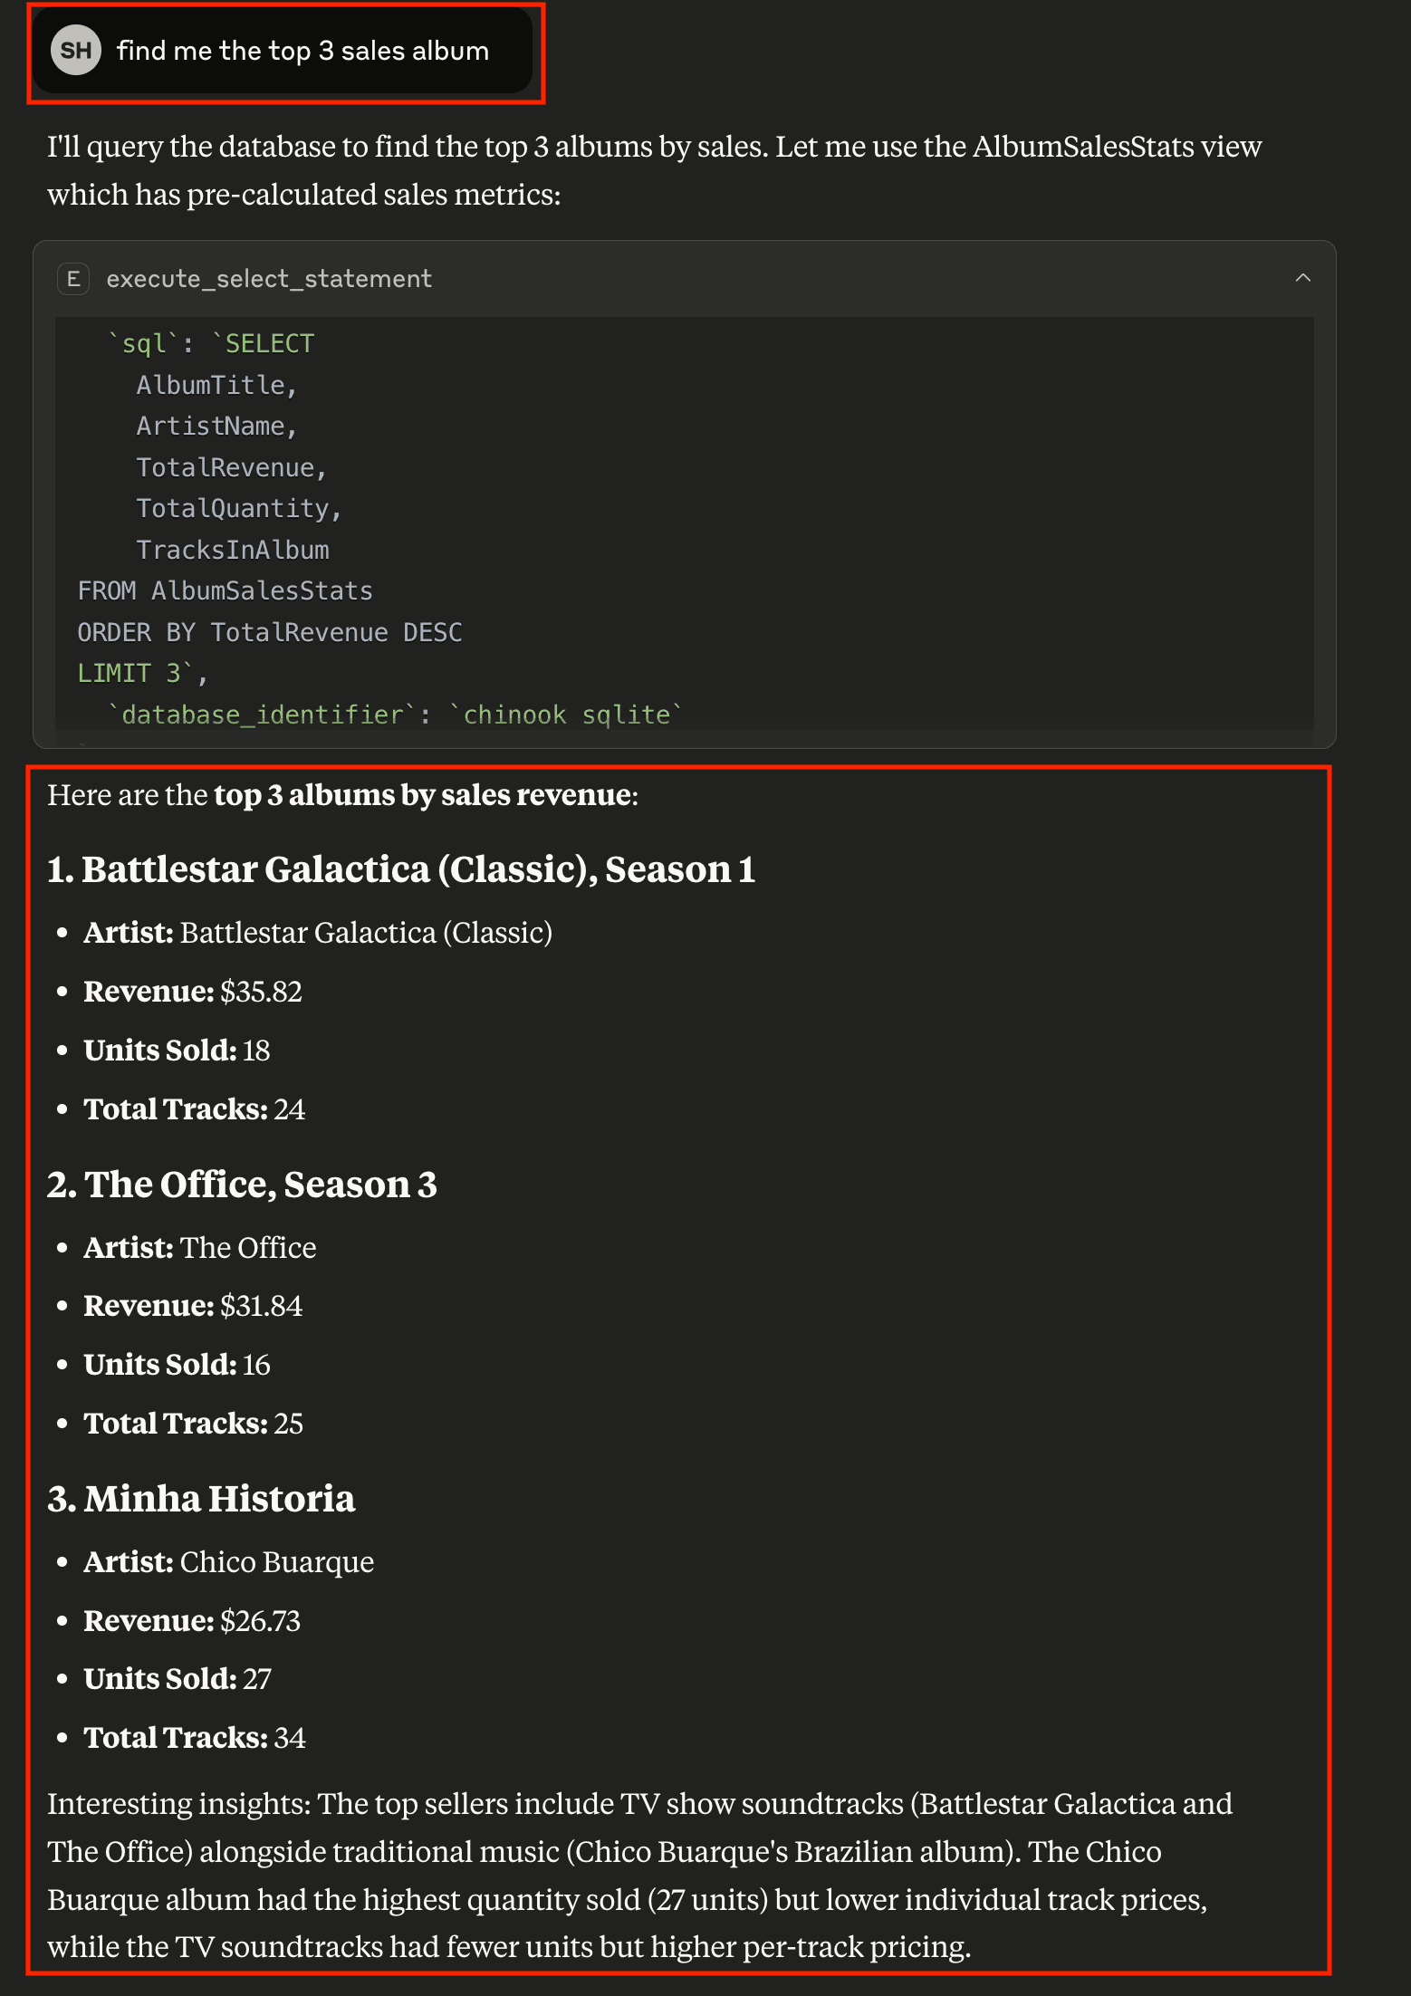Click the SQL line 'FROM AlbumSalesStats'

click(225, 590)
